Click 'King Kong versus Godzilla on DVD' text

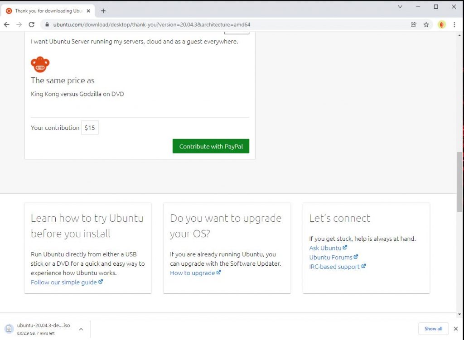tap(77, 94)
